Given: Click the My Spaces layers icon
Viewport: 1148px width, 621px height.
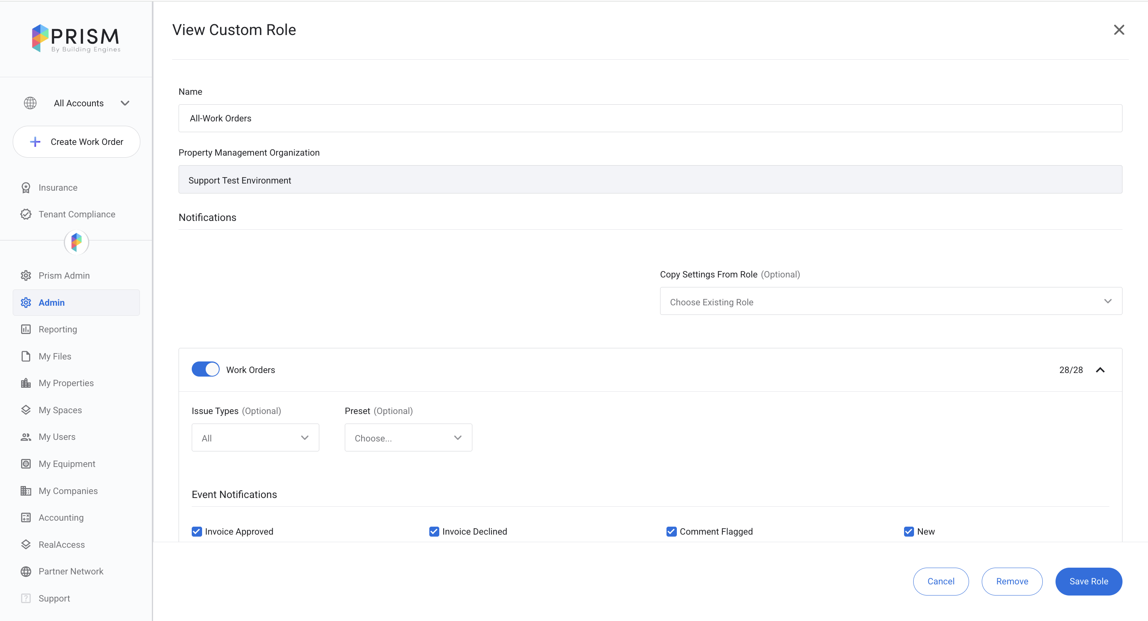Looking at the screenshot, I should coord(26,410).
